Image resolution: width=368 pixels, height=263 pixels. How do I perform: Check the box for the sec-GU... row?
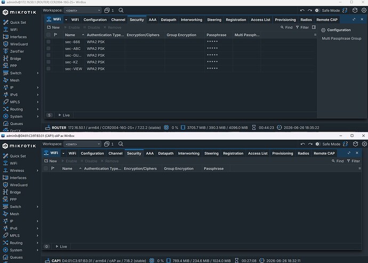[x=49, y=55]
